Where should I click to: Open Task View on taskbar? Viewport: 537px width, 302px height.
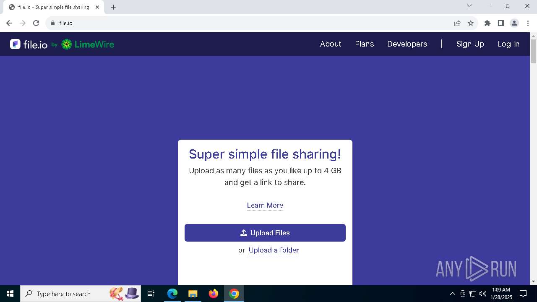tap(151, 294)
